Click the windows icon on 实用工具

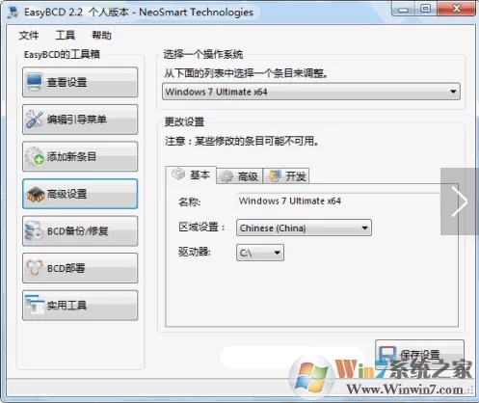click(x=35, y=305)
